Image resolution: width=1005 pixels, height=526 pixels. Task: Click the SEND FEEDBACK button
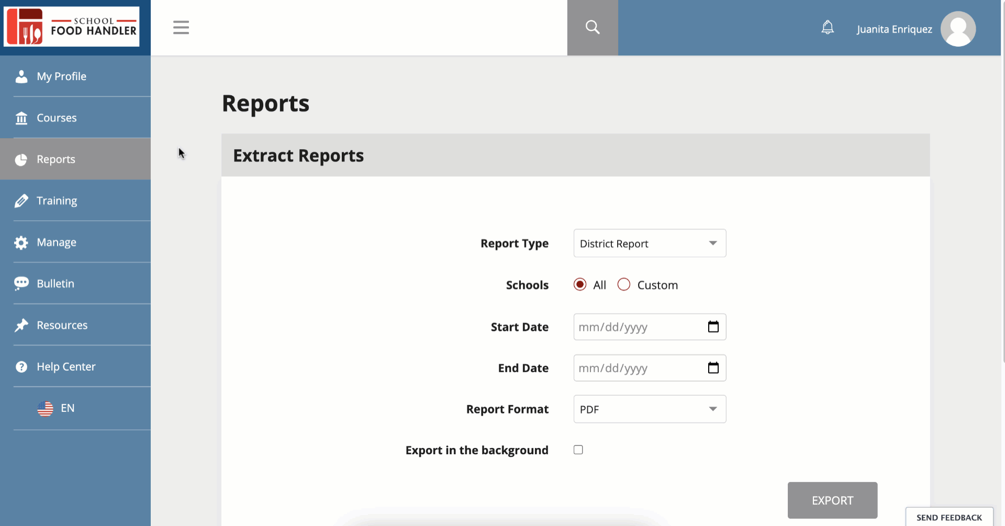[x=949, y=517]
